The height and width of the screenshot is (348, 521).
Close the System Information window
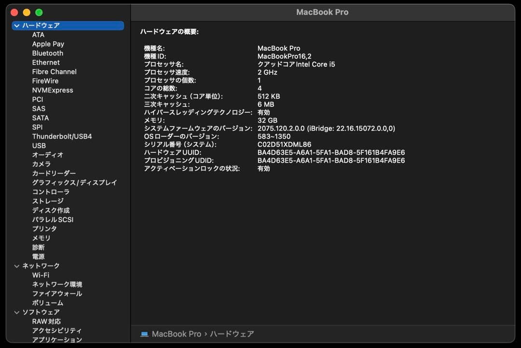pos(14,13)
